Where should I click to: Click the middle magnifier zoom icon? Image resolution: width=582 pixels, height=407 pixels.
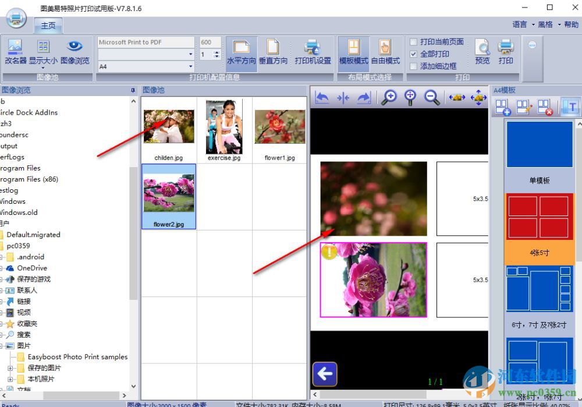coord(410,98)
